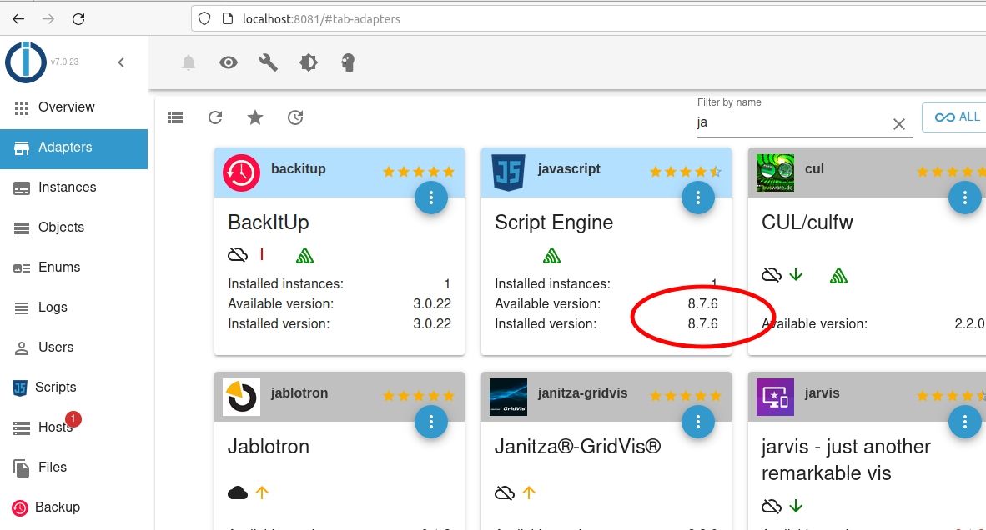986x530 pixels.
Task: Click the jablotron adapter logo
Action: 241,397
